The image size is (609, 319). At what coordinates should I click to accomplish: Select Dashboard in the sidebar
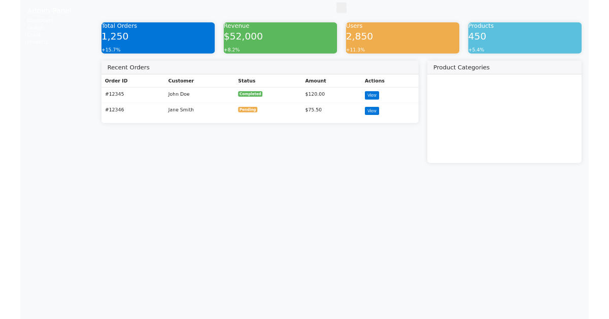click(x=40, y=21)
